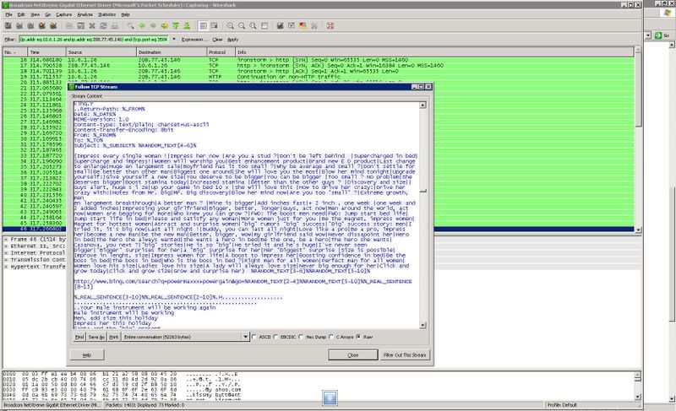Go forward in packet history arrow
The image size is (676, 411).
click(x=153, y=26)
